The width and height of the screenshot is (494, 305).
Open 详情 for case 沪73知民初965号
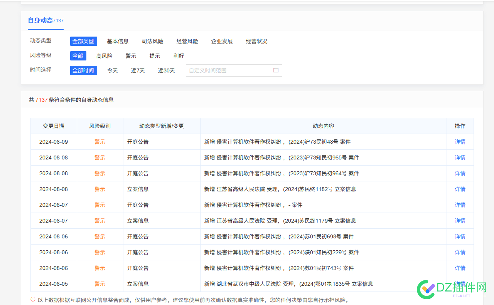[x=460, y=158]
